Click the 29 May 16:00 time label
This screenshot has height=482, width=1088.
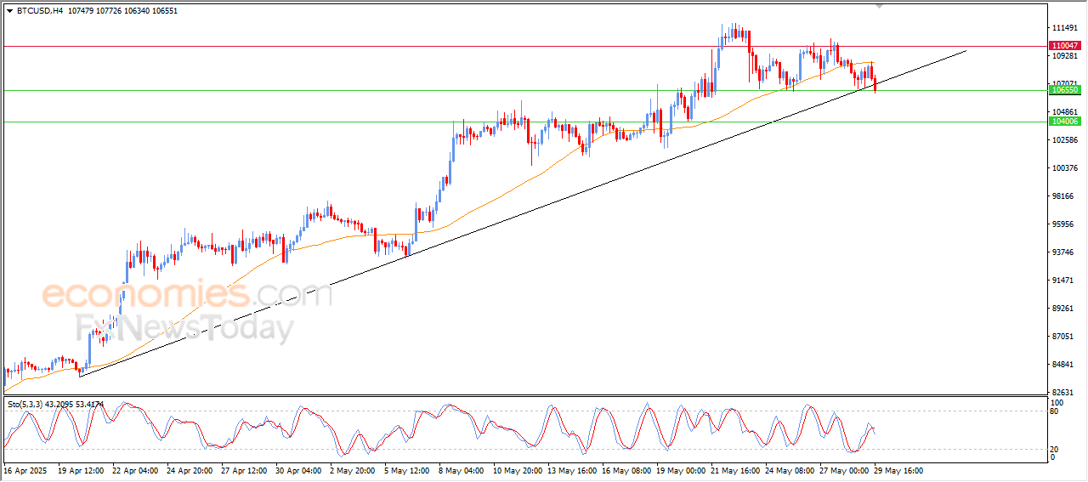pos(897,470)
